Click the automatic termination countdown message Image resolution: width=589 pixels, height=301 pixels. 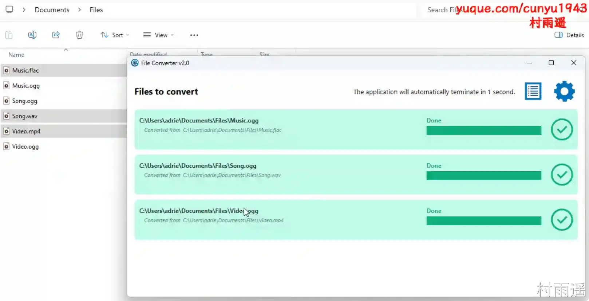coord(434,92)
